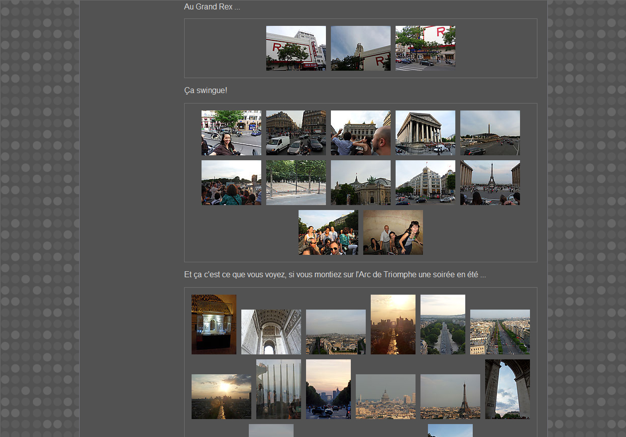The height and width of the screenshot is (437, 626).
Task: Open photo of smiling woman on bus
Action: (231, 133)
